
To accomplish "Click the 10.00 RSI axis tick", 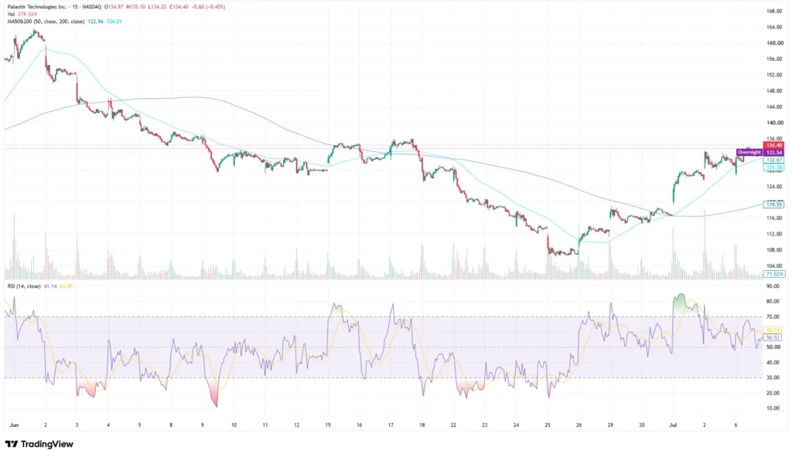I will coord(773,408).
